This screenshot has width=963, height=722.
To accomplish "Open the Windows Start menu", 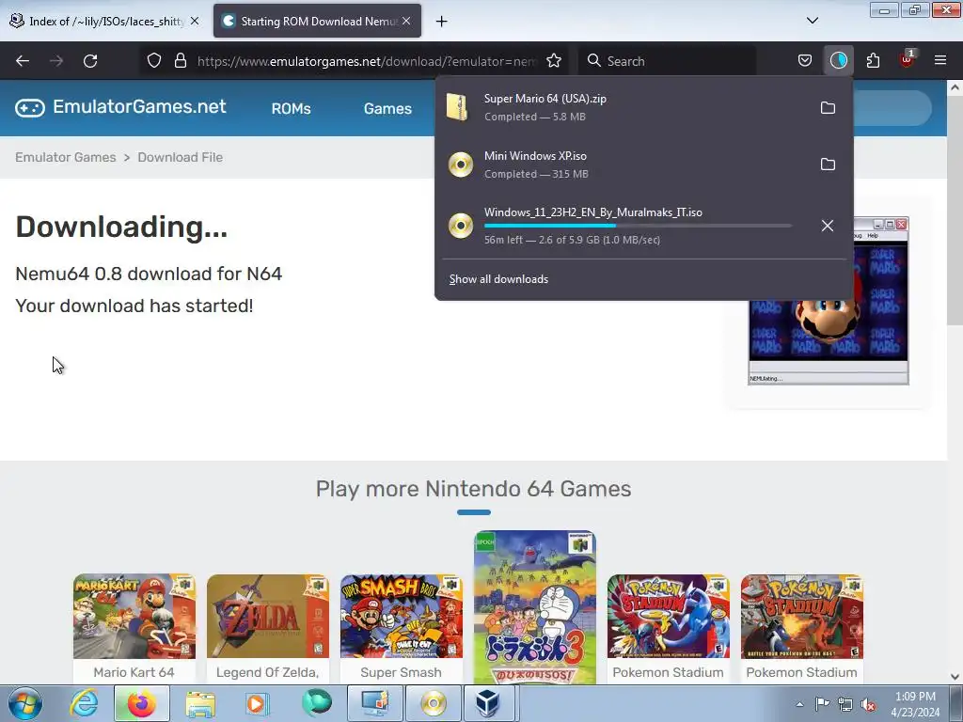I will tap(25, 703).
